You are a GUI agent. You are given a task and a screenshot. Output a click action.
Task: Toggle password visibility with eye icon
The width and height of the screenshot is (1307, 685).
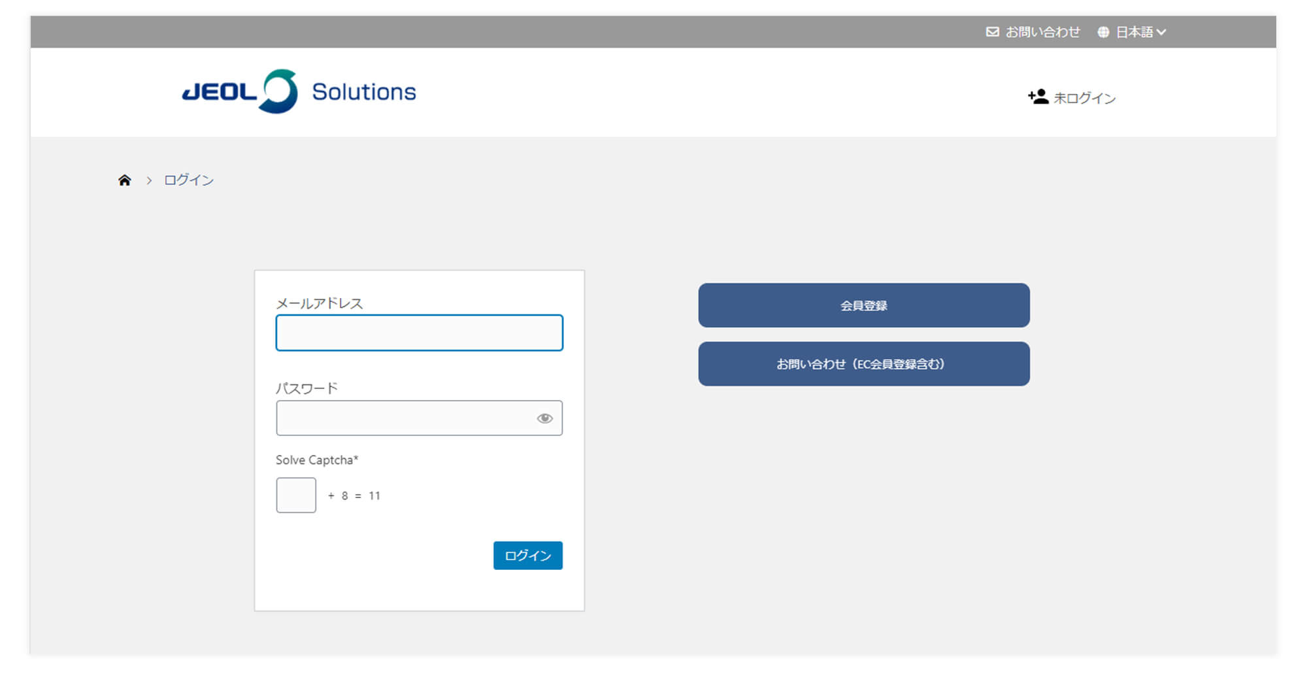[544, 418]
